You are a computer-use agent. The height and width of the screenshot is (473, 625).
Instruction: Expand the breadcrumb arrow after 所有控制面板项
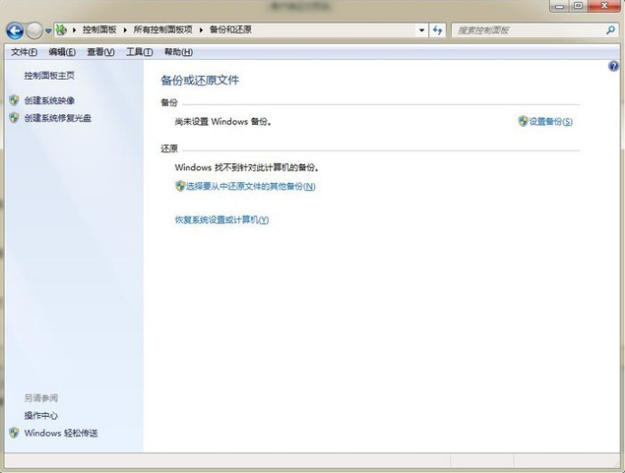pyautogui.click(x=201, y=30)
